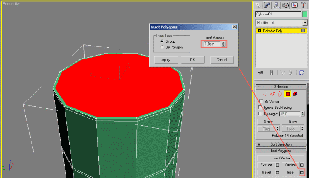Open Bevel settings dialog box icon
Image resolution: width=309 pixels, height=178 pixels.
pos(277,173)
